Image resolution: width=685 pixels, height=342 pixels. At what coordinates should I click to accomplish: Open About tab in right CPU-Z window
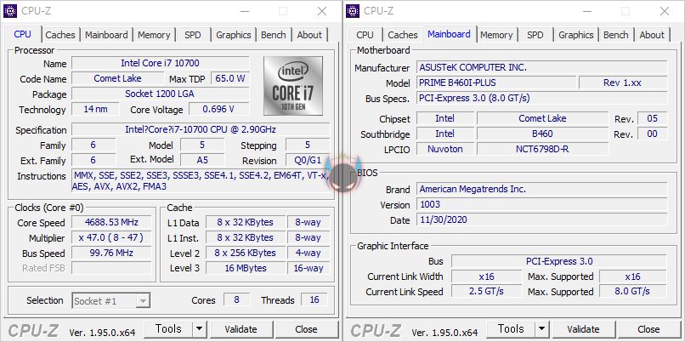tap(652, 35)
